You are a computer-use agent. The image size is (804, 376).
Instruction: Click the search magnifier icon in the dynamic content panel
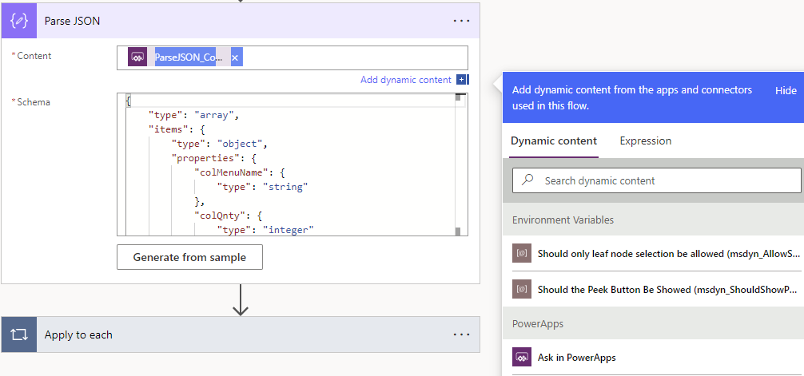(527, 180)
